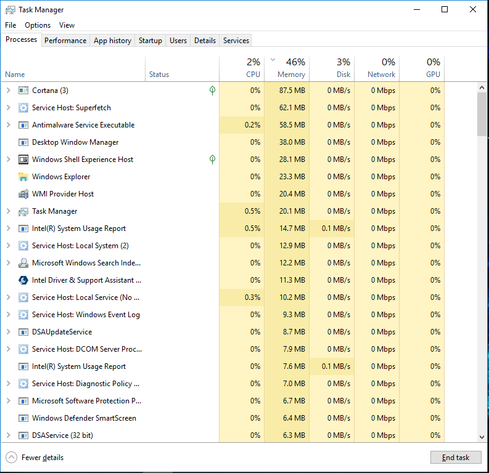Click the Service Host: Windows Event Log icon
The height and width of the screenshot is (473, 489).
(x=23, y=315)
